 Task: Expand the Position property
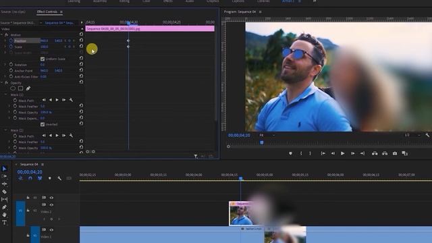(5, 40)
